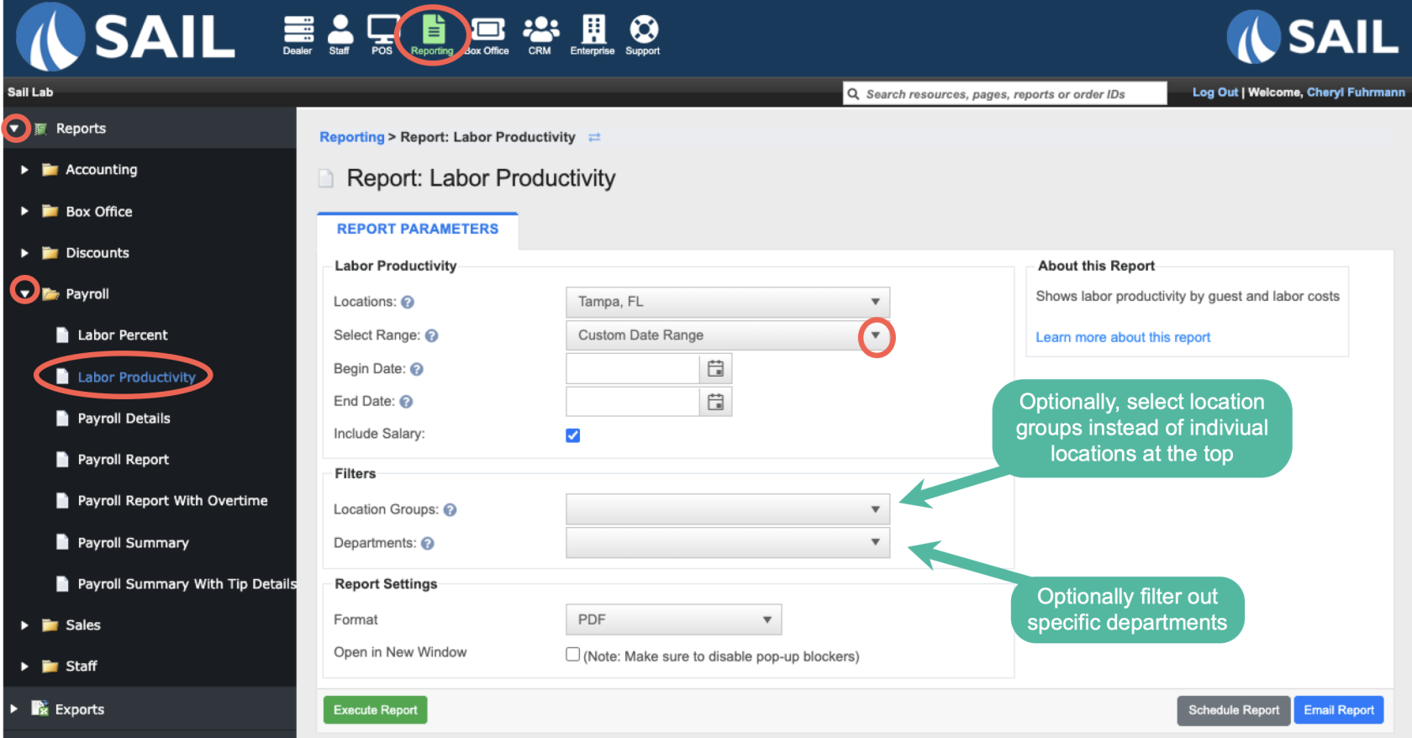Expand the Exports tree arrow
Viewport: 1412px width, 738px height.
click(13, 709)
